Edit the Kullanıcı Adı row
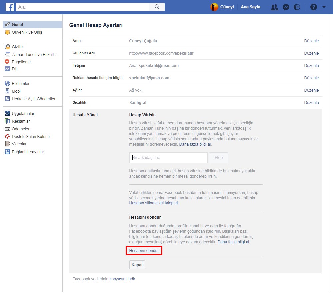Screen dimensions: 333x295 click(311, 53)
